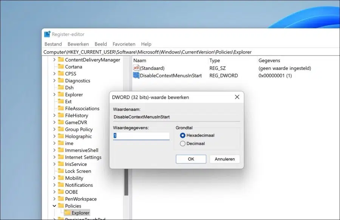340x220 pixels.
Task: Expand the FileHistory key
Action: pyautogui.click(x=54, y=115)
